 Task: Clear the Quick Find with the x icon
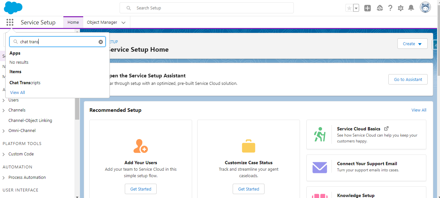[x=101, y=42]
